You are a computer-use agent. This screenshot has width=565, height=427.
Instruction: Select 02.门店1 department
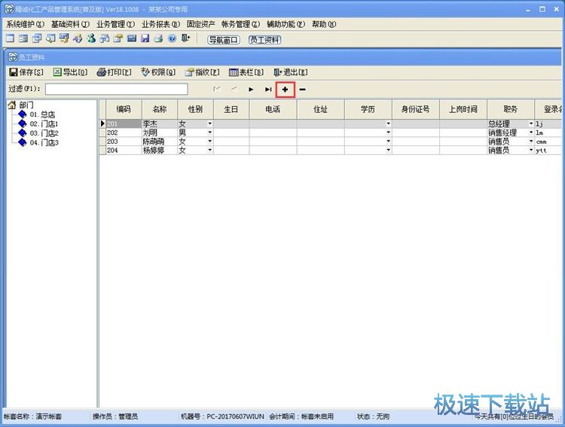click(x=44, y=124)
